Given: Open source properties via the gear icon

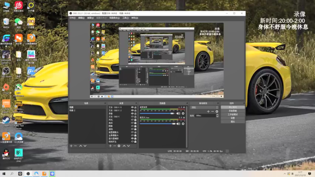Looking at the screenshot, I should pos(119,146).
